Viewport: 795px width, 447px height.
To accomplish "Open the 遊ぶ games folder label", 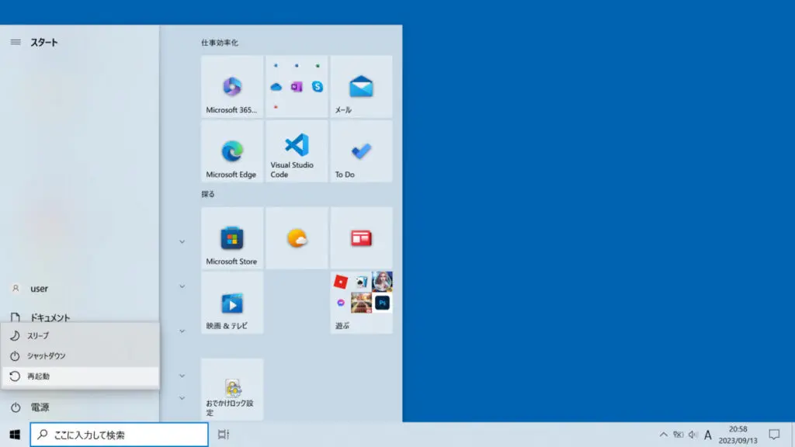I will click(x=342, y=326).
